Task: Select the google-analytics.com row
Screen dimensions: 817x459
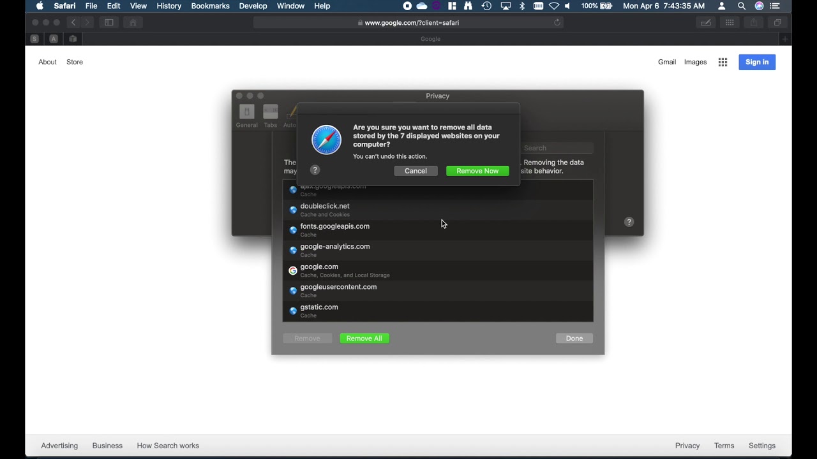Action: [438, 251]
